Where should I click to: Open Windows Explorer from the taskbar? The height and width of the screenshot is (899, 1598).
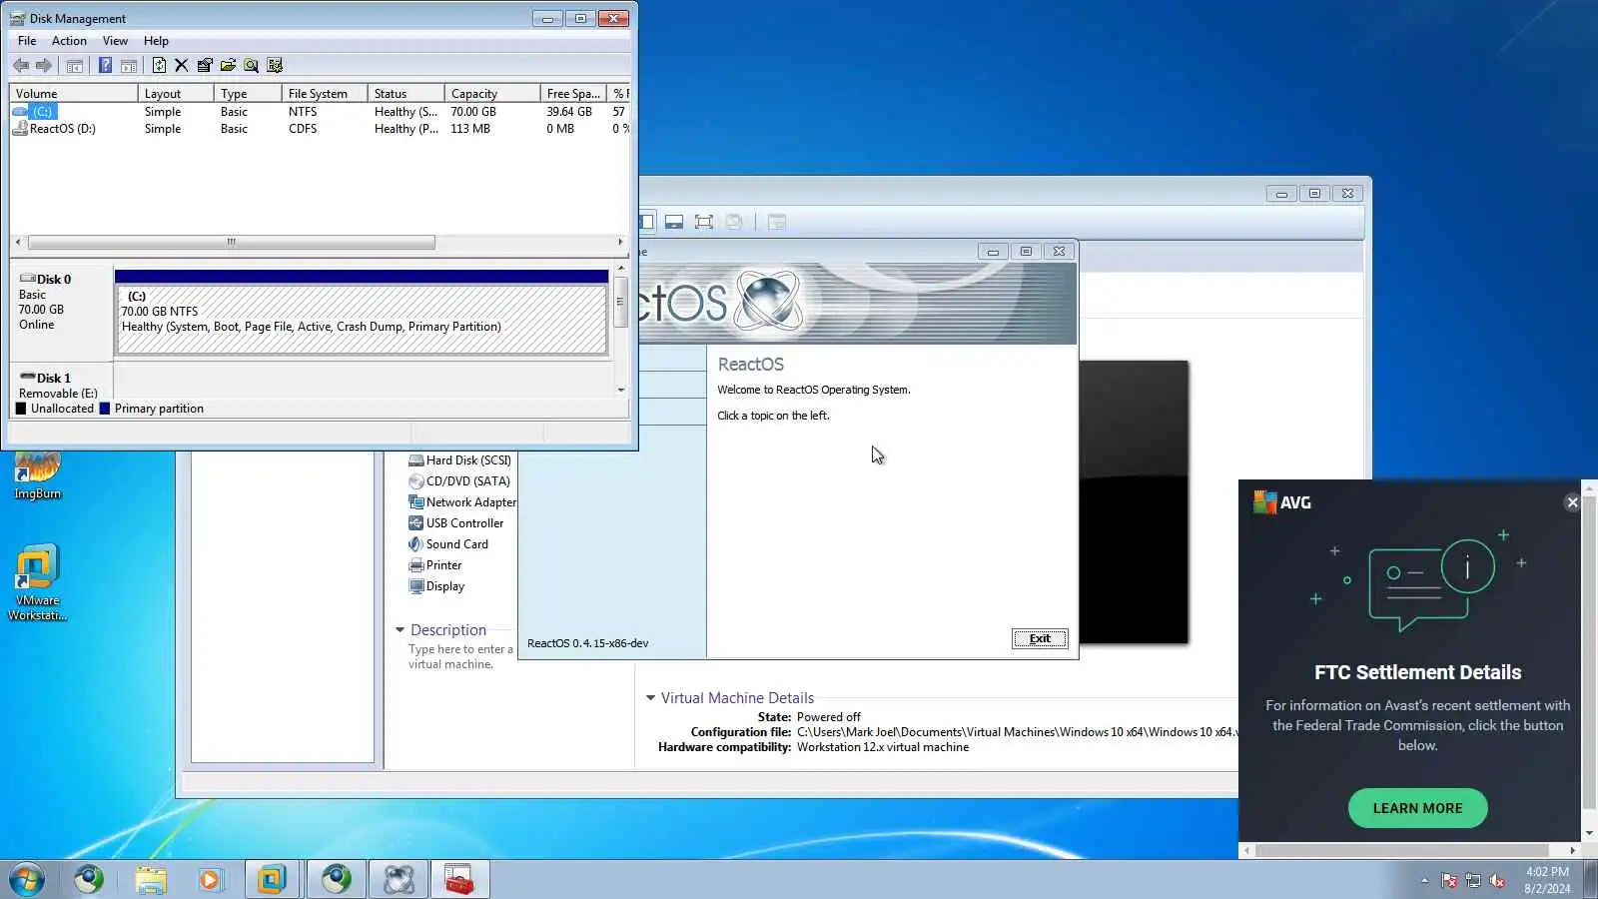coord(151,880)
